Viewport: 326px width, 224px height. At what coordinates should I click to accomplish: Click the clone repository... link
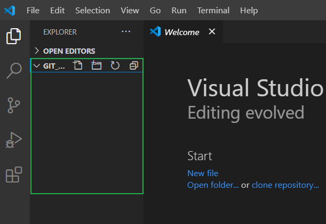[285, 185]
